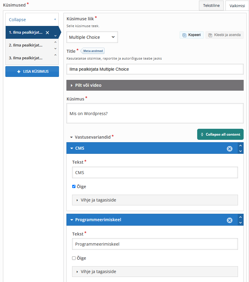Switch to the Vaikimisi tab
The height and width of the screenshot is (282, 249).
237,6
